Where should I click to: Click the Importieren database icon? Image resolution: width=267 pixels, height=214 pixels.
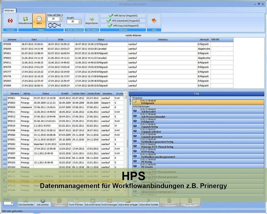[x=92, y=19]
